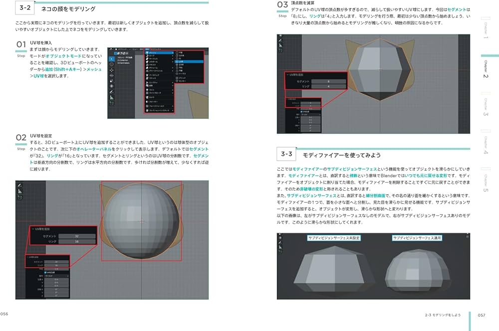Click the サブディビジョンサーフェス適用 label
This screenshot has height=331, width=499.
(x=418, y=238)
